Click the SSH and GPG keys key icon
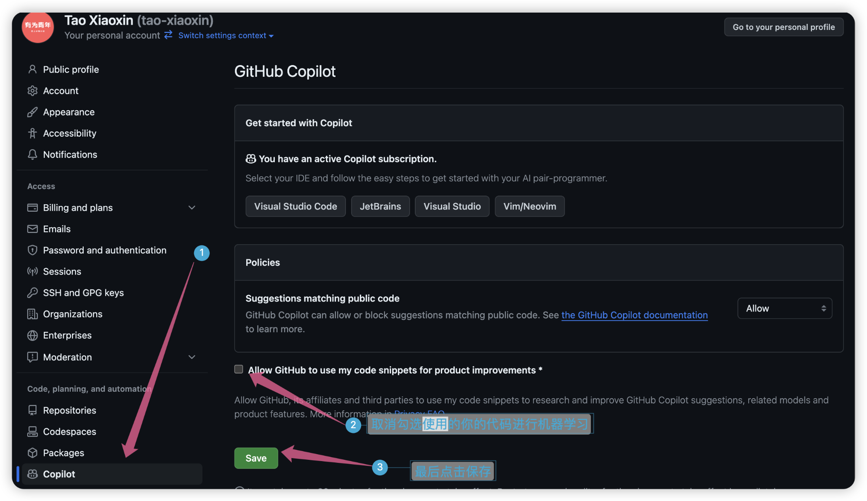The height and width of the screenshot is (501, 867). [33, 293]
